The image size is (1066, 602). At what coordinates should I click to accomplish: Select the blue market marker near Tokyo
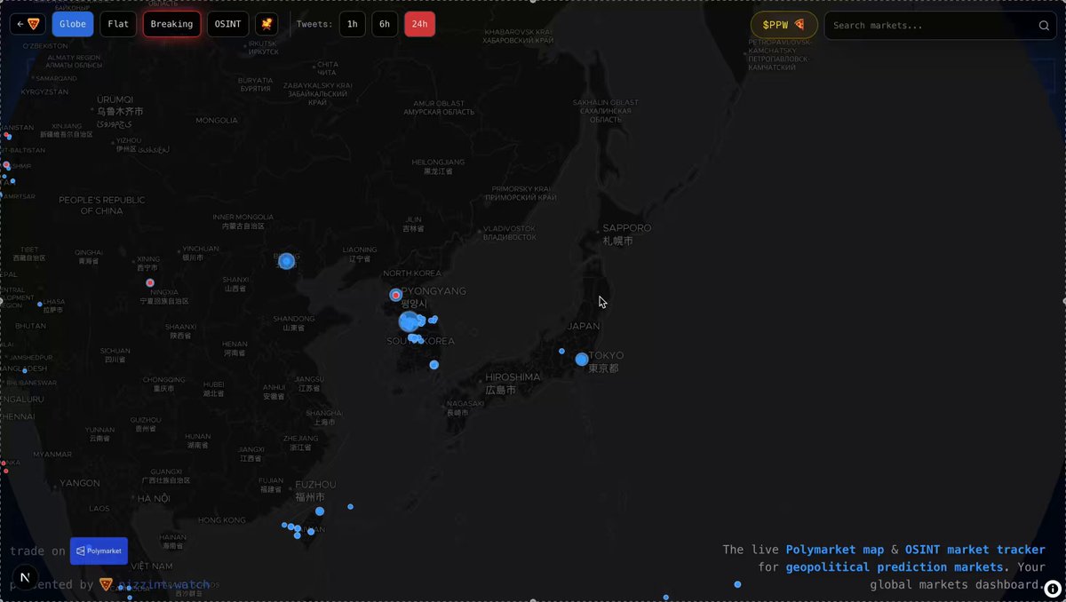click(582, 360)
